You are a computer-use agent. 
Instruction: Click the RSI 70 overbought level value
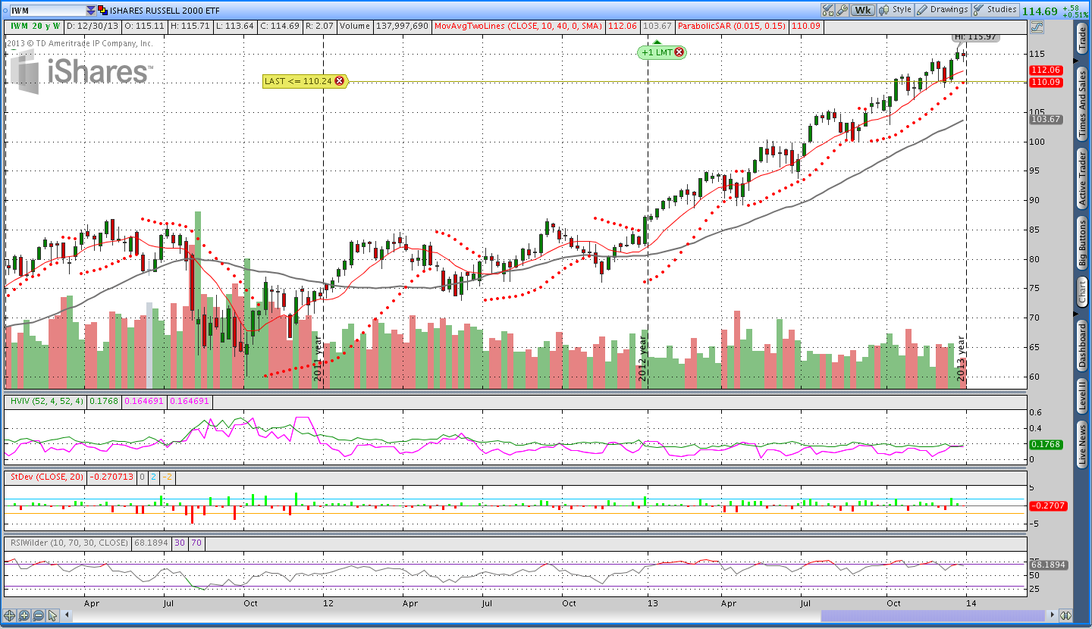click(x=196, y=543)
